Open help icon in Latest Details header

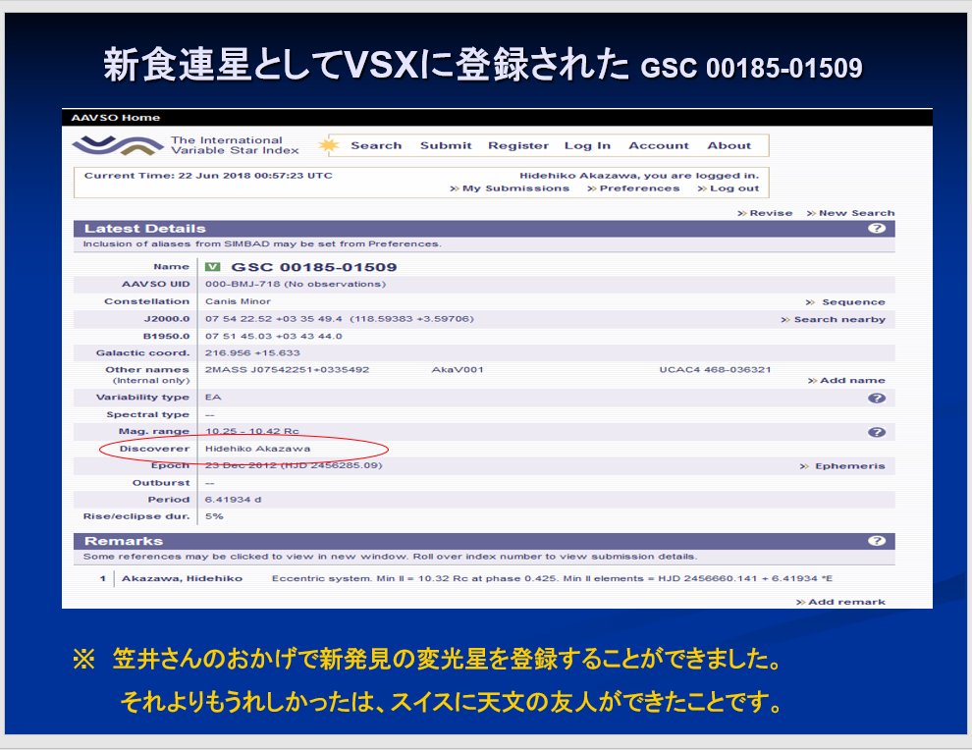[877, 229]
